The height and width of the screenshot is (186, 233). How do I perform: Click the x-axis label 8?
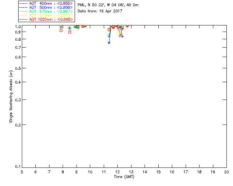63,172
